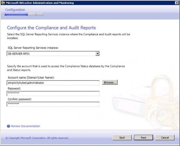Click the blue help question mark icon

pos(8,126)
